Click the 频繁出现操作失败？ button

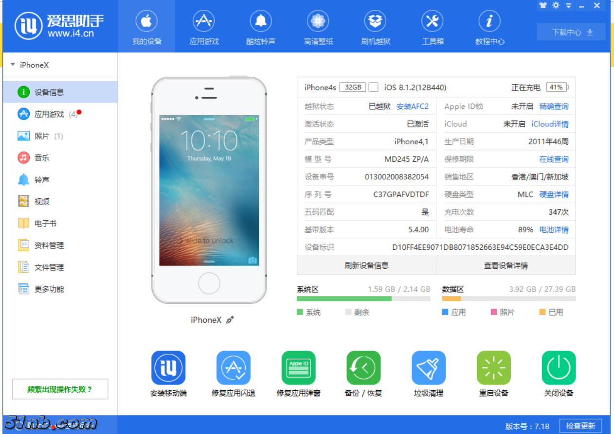tap(60, 389)
